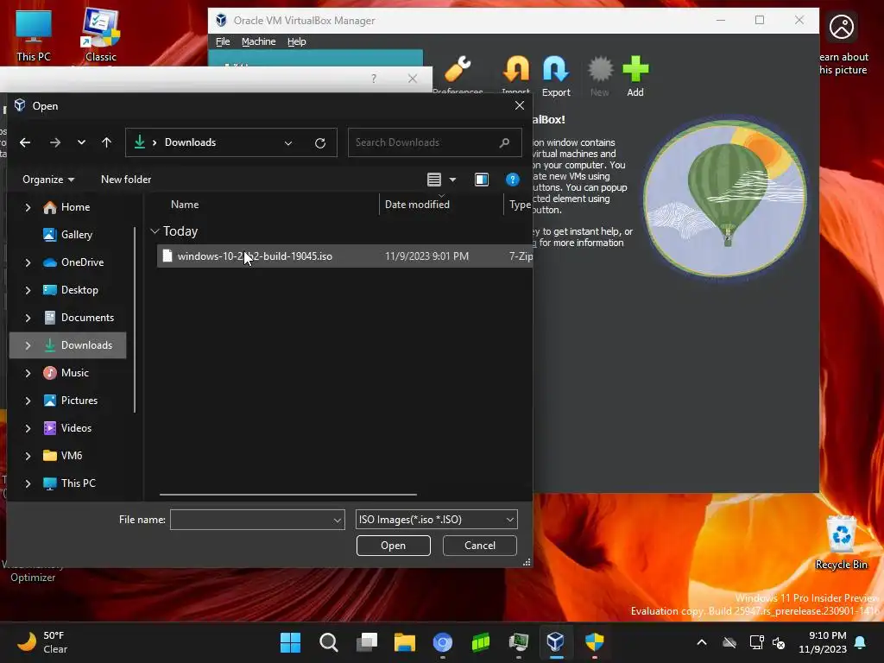Click the Export toolbar icon in VirtualBox
The width and height of the screenshot is (884, 663).
coord(556,76)
